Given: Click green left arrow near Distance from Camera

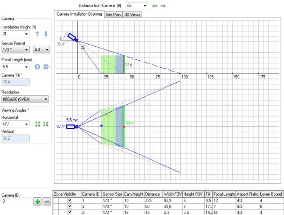Looking at the screenshot, I should 155,6.
